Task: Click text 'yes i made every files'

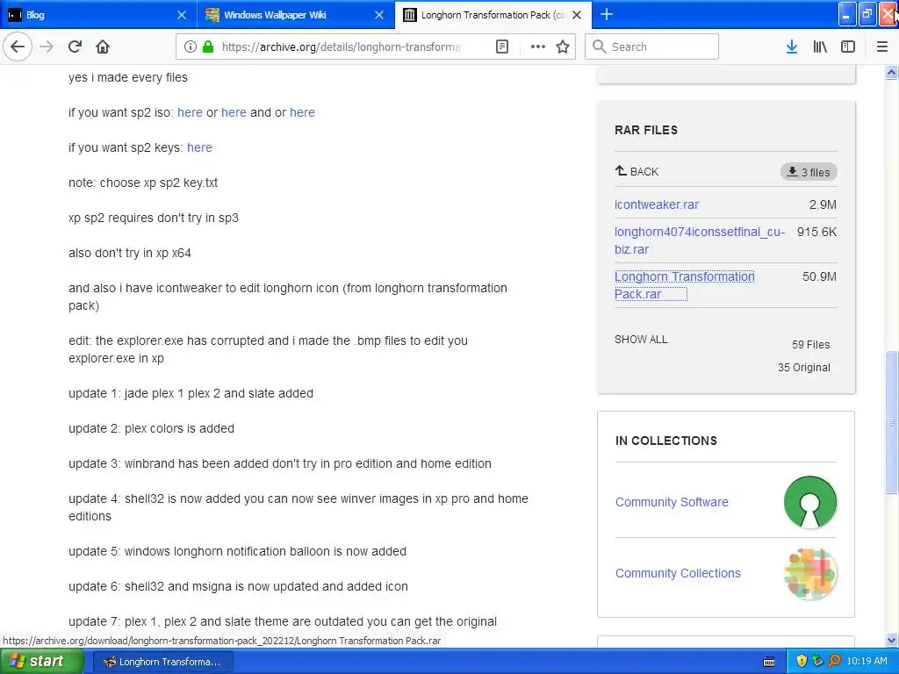Action: (x=128, y=77)
